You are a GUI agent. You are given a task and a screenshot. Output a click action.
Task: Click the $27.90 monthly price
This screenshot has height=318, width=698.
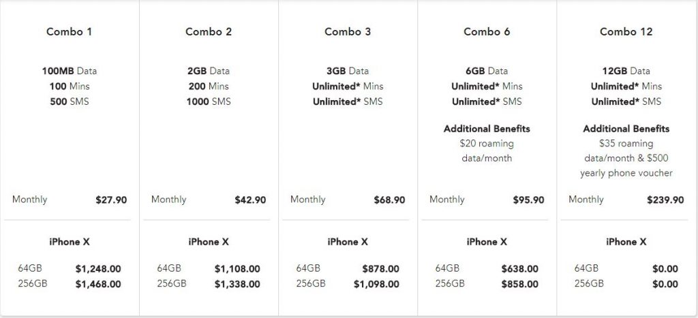(111, 200)
